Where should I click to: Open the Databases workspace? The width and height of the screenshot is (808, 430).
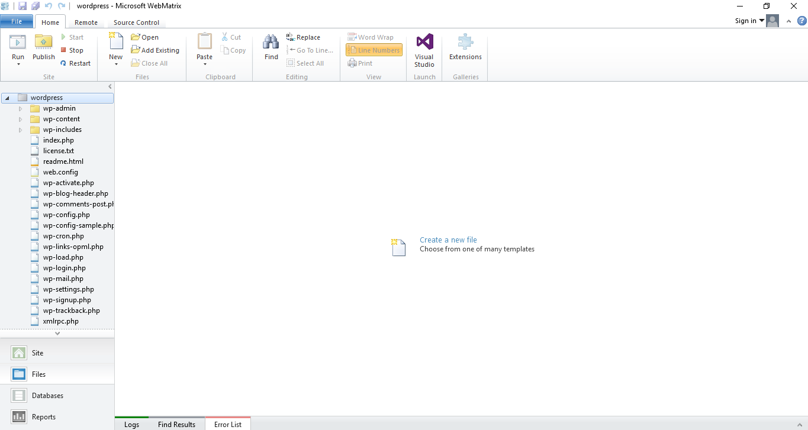tap(57, 396)
